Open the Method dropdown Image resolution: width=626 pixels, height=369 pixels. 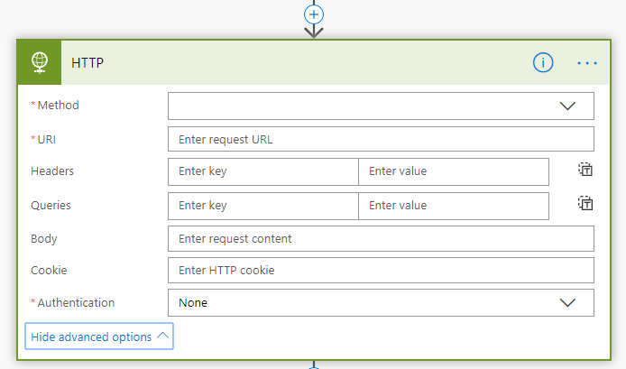click(381, 106)
